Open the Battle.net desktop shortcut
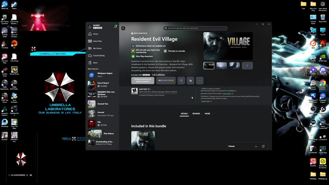 click(x=5, y=5)
